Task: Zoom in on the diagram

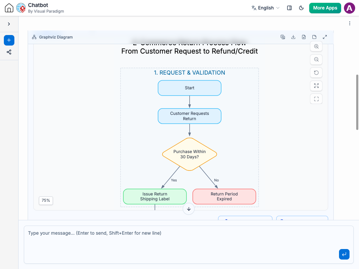Action: 316,47
